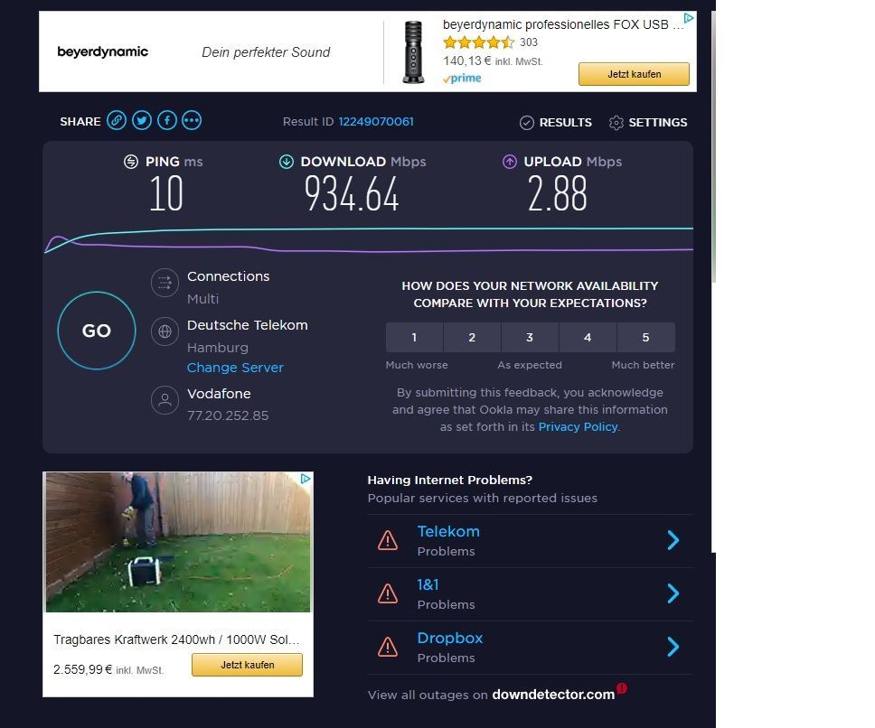The width and height of the screenshot is (875, 728).
Task: Click the server globe icon
Action: pos(165,331)
